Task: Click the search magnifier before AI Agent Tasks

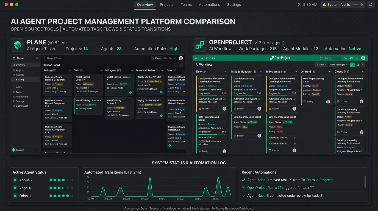Action: point(45,58)
